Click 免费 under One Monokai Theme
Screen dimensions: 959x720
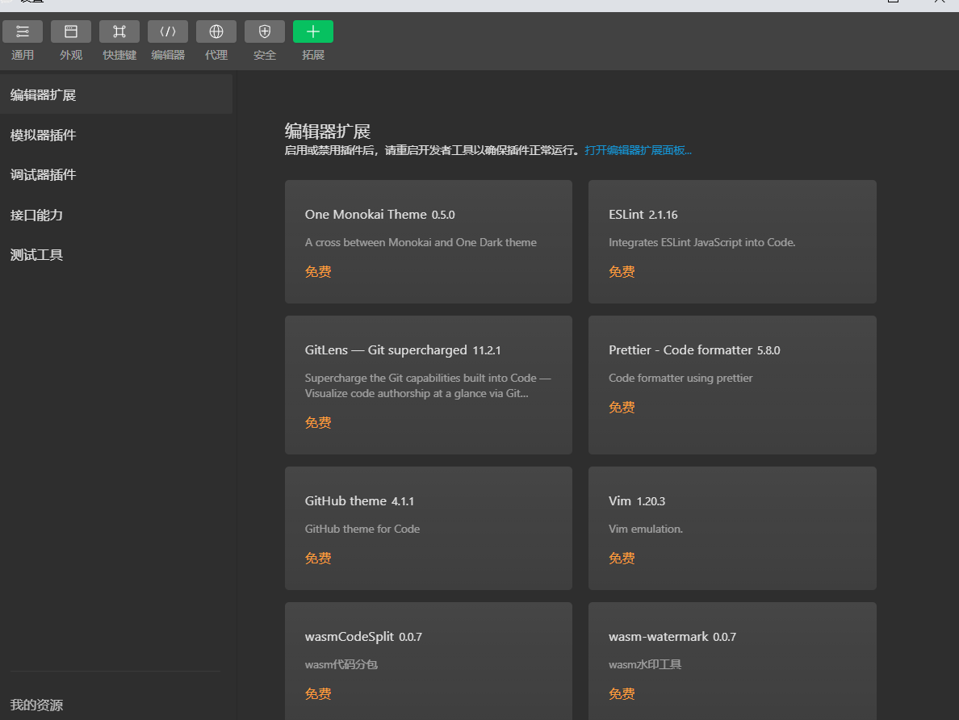318,271
